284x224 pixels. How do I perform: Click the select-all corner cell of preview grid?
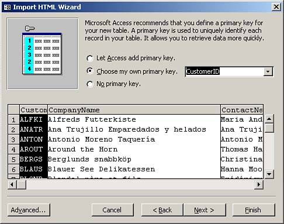[13, 110]
